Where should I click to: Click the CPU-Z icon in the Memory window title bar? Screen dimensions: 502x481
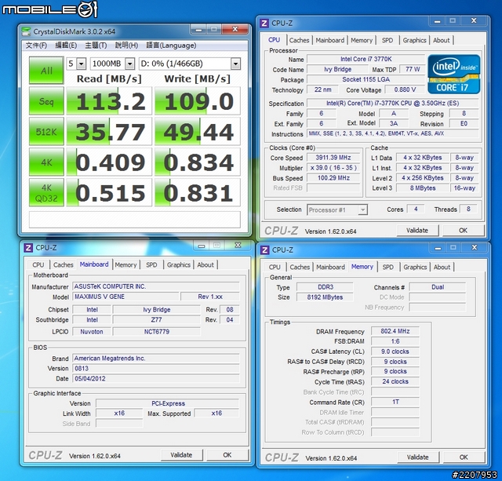pyautogui.click(x=265, y=250)
